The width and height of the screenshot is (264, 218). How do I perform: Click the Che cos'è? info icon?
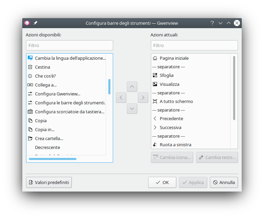click(30, 76)
